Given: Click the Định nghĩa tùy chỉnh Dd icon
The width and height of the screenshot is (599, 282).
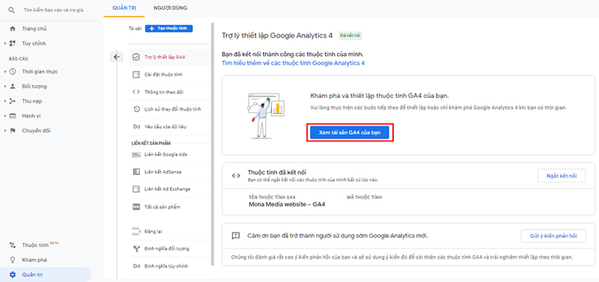Looking at the screenshot, I should (136, 266).
